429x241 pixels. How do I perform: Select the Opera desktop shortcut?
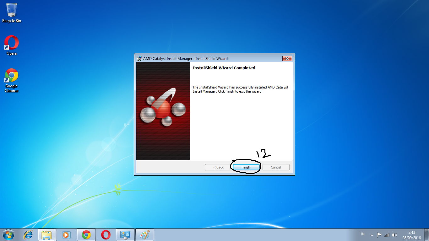coord(12,46)
